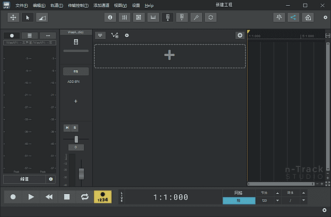
Task: Click the Rewind button
Action: [x=49, y=197]
